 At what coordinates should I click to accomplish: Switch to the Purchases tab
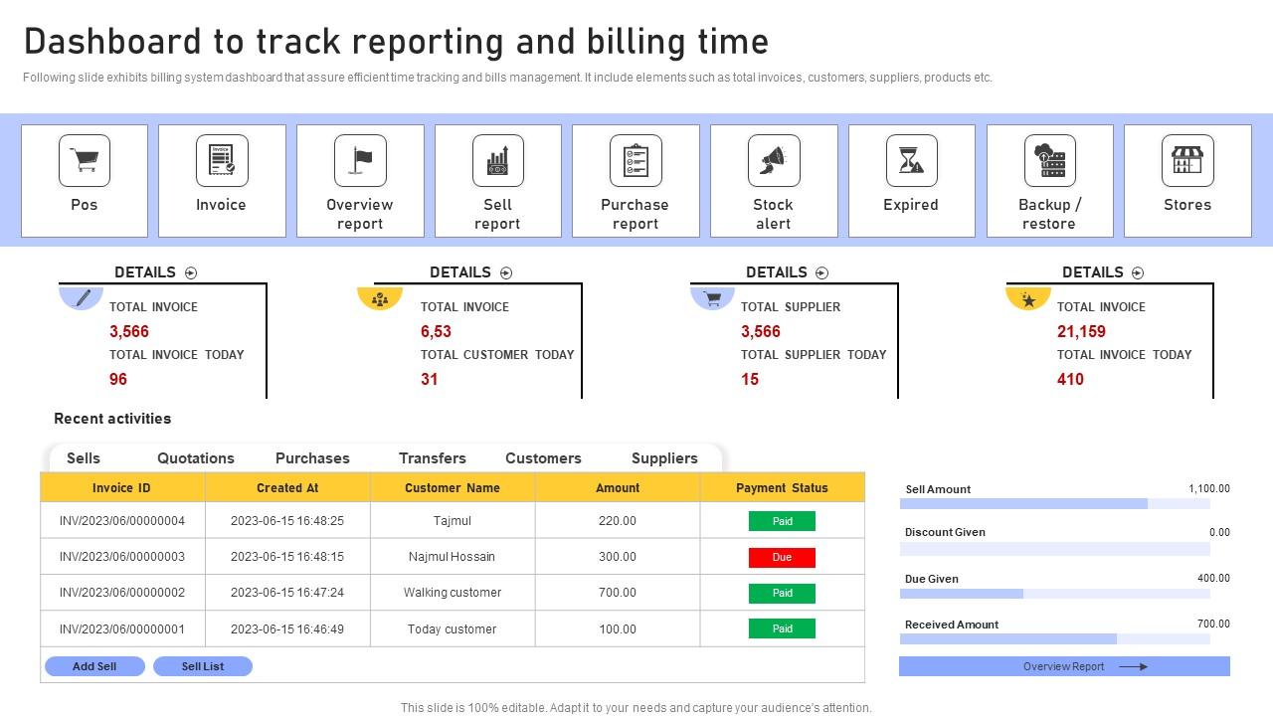click(312, 458)
